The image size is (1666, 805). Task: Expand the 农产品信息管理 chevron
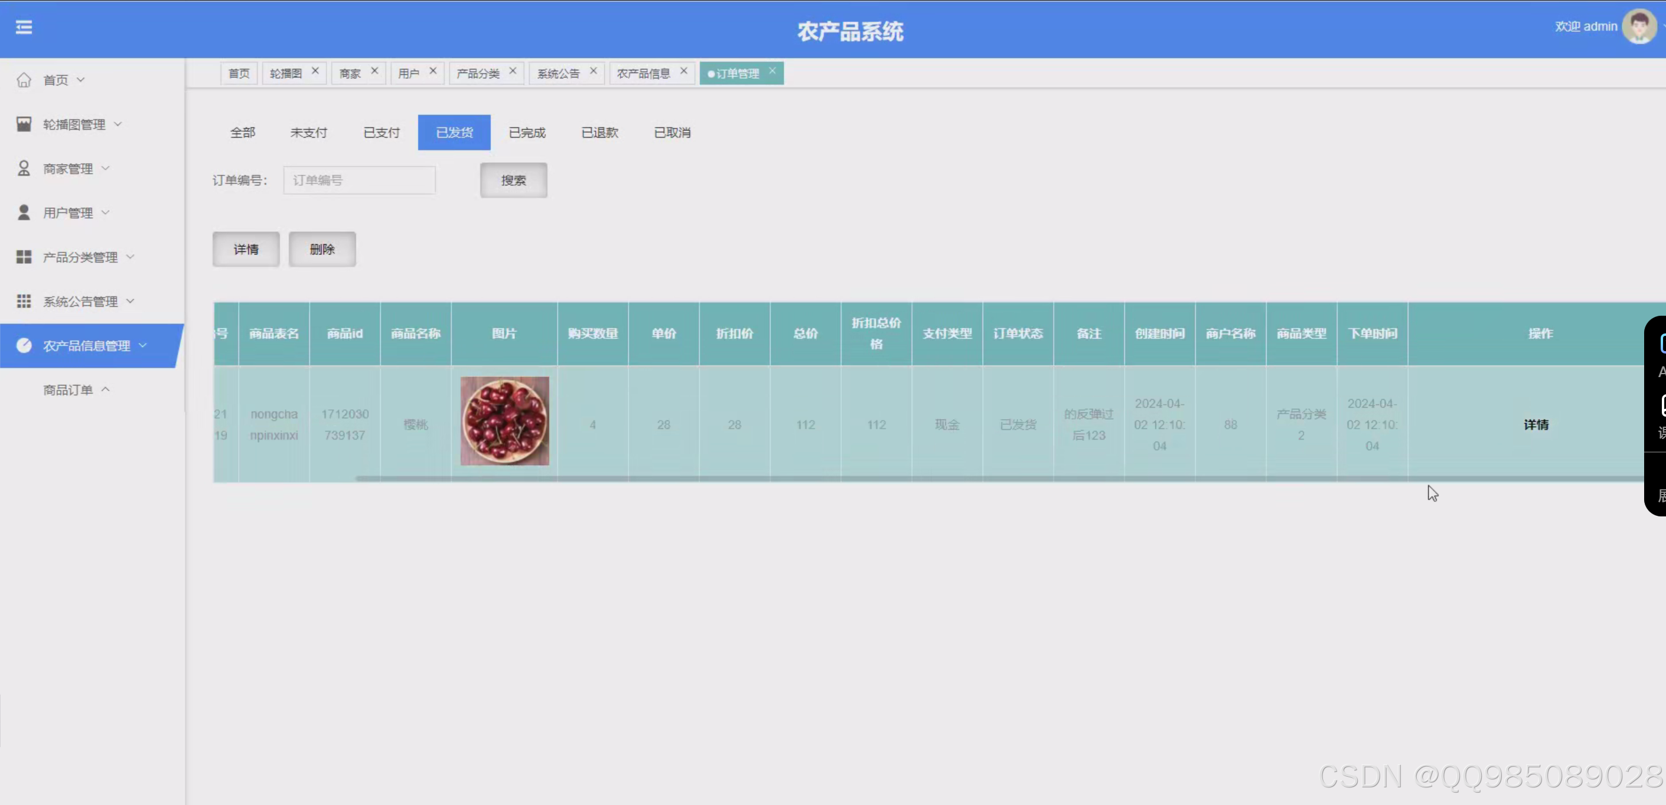pyautogui.click(x=144, y=345)
